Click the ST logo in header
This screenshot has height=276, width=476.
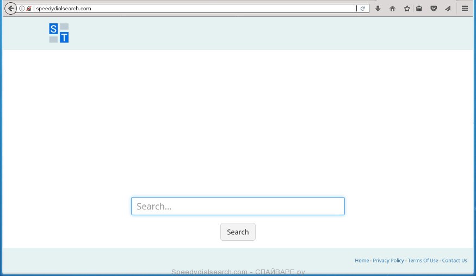59,33
